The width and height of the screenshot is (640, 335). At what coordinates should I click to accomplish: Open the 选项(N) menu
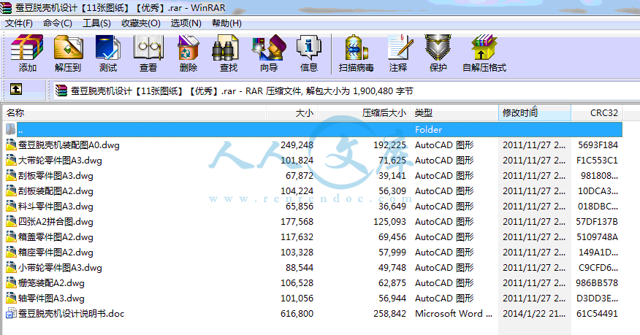point(186,23)
